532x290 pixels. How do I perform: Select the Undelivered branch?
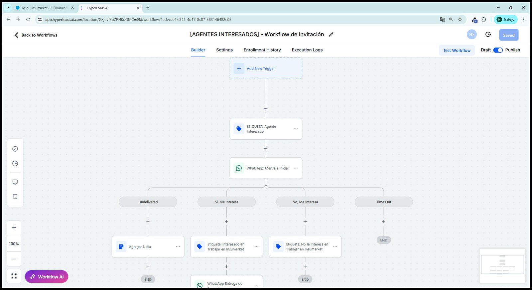point(148,202)
